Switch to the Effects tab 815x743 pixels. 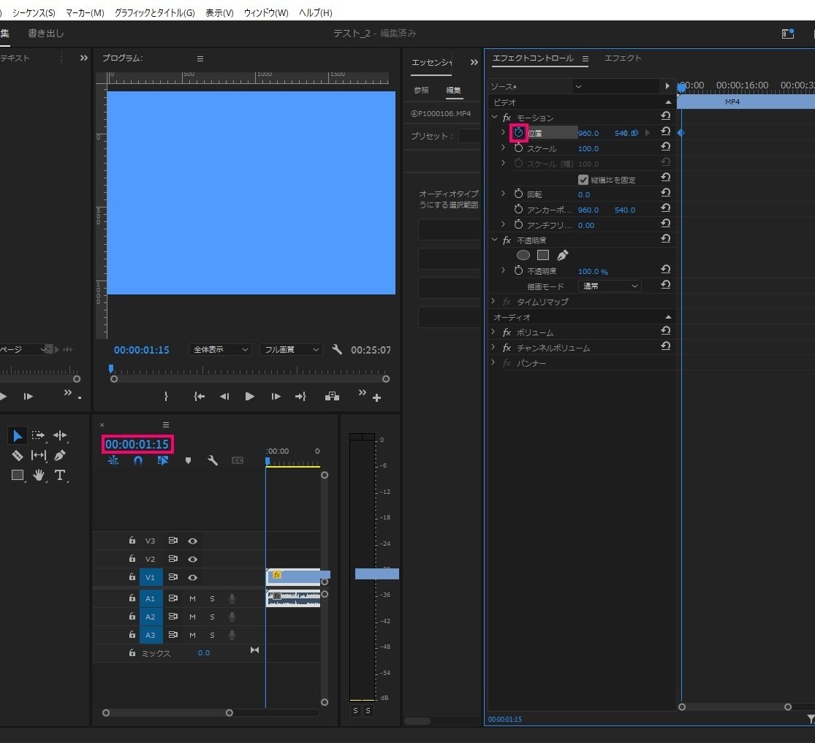pos(623,58)
